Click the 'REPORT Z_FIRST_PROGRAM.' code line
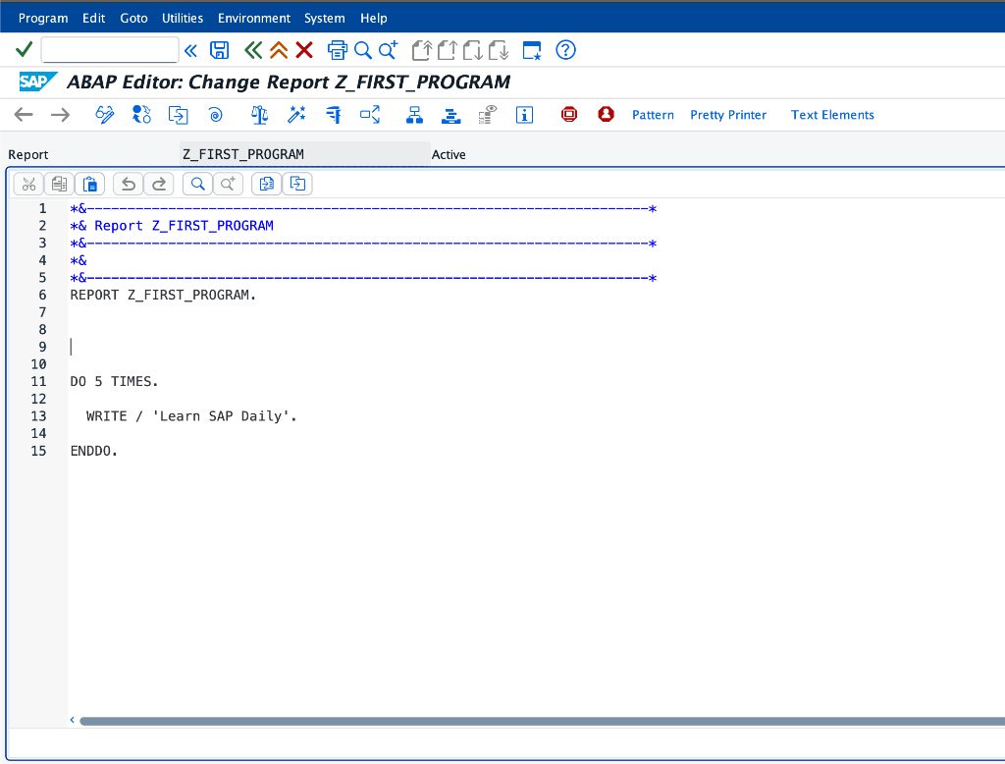Viewport: 1005px width, 764px height. [163, 295]
